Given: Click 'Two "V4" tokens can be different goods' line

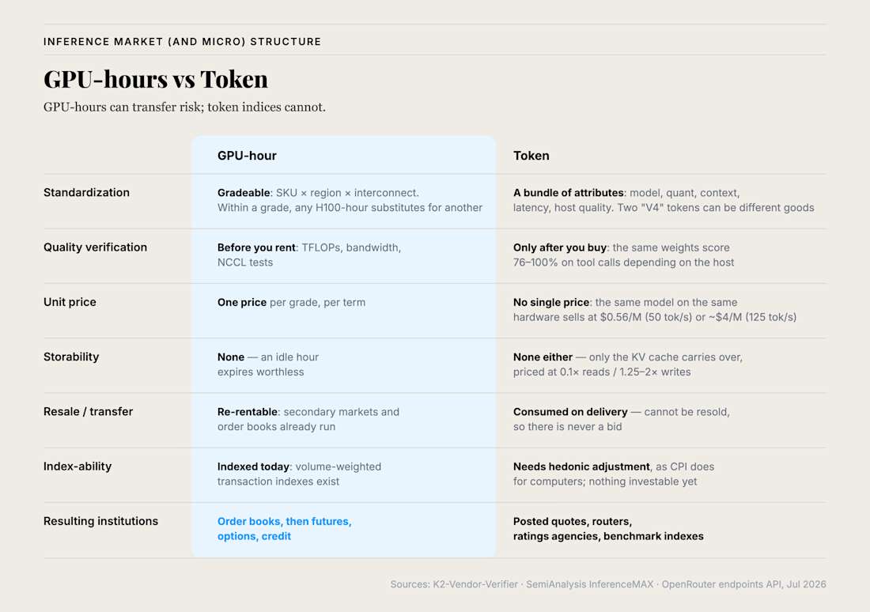Looking at the screenshot, I should [716, 207].
